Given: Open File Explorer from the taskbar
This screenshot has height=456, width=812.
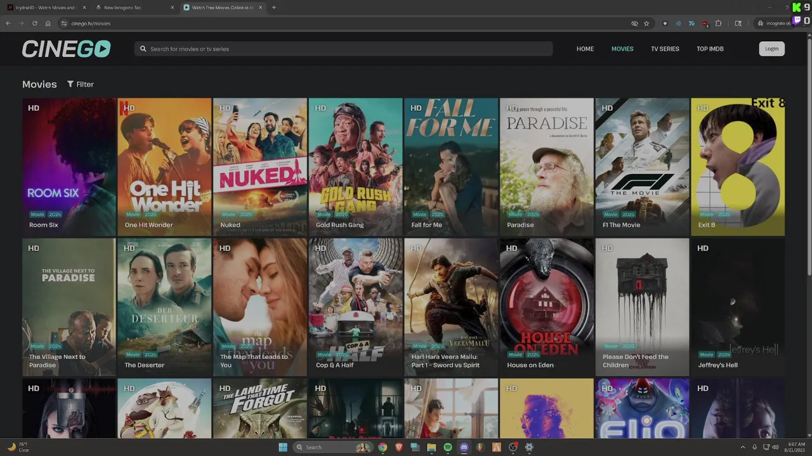Looking at the screenshot, I should click(431, 447).
